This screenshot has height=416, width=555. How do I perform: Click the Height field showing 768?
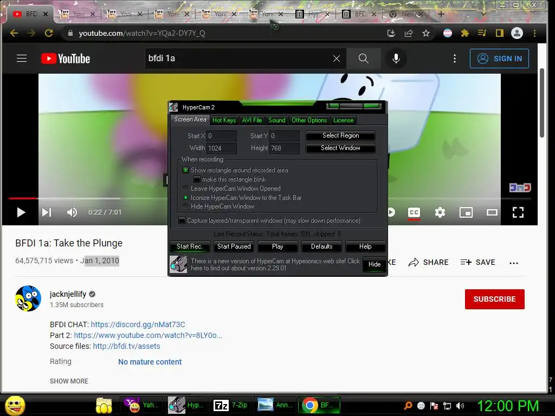[x=285, y=148]
